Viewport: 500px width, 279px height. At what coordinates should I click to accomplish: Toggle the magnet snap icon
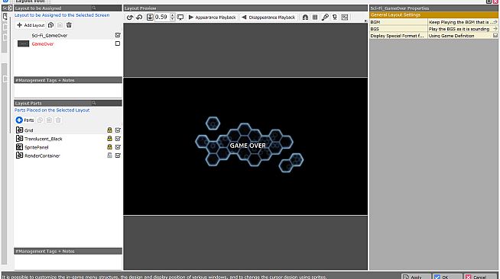click(x=305, y=18)
